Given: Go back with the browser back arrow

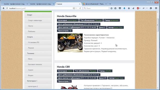Looking at the screenshot, I should [x=3, y=8].
